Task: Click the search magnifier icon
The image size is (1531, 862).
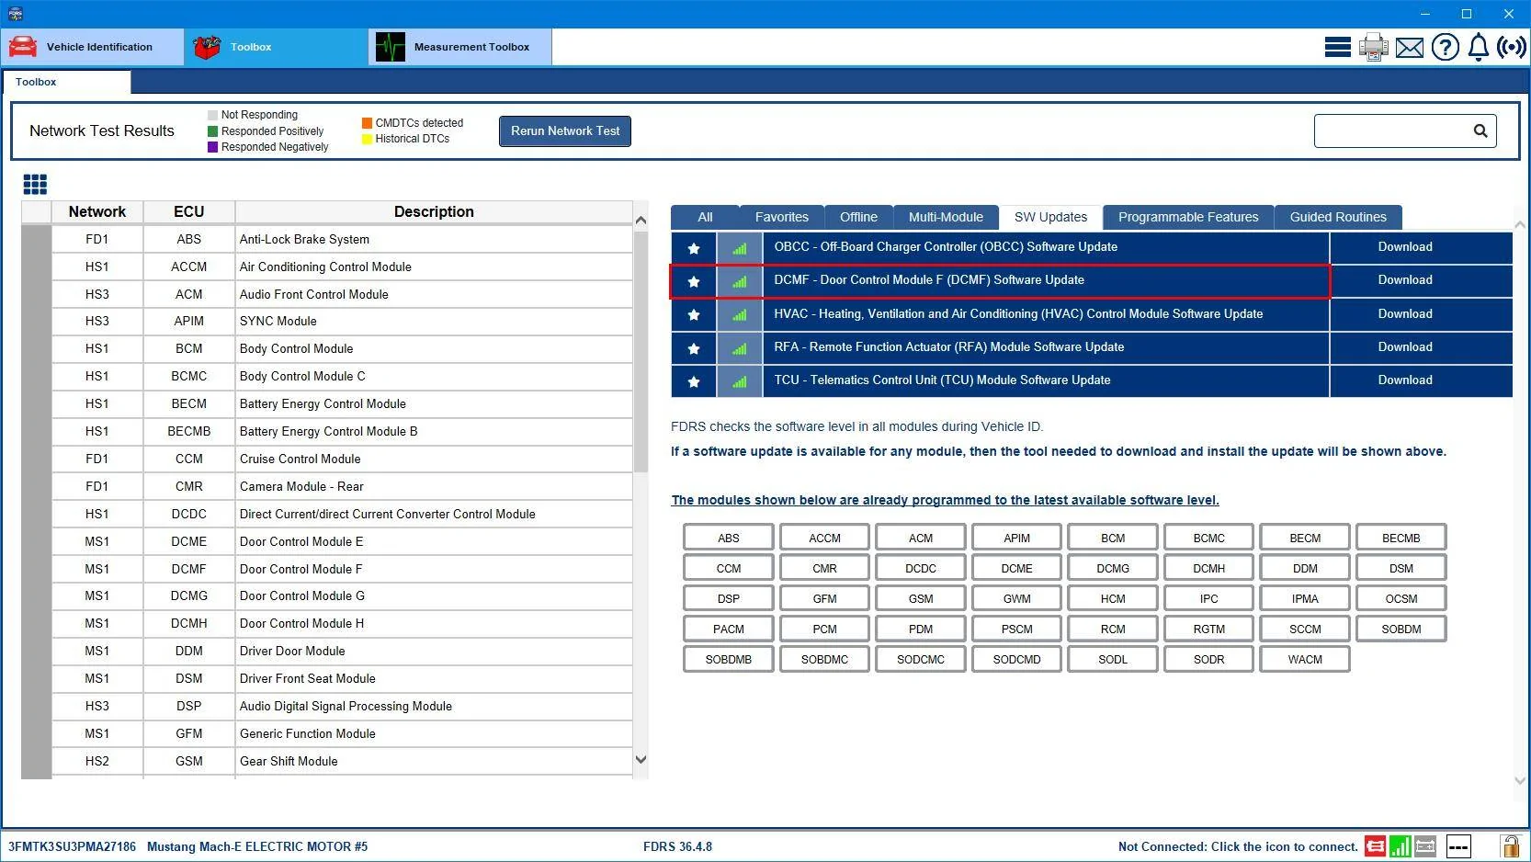Action: [x=1480, y=131]
